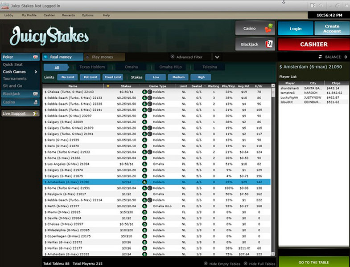Click the playing card icon on Blackjack button
This screenshot has height=267, width=350.
[269, 44]
